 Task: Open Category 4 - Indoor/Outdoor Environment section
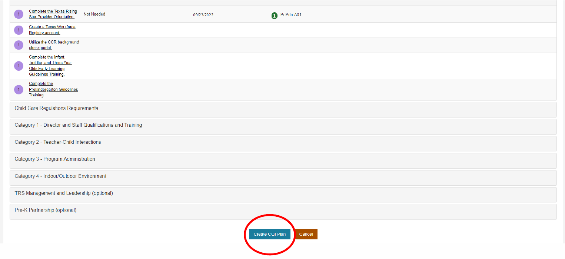click(x=60, y=176)
